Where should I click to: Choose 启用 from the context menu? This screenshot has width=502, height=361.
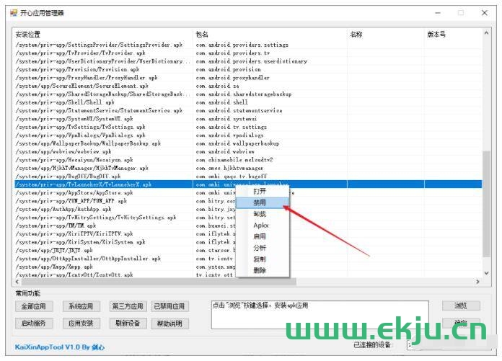tap(260, 236)
